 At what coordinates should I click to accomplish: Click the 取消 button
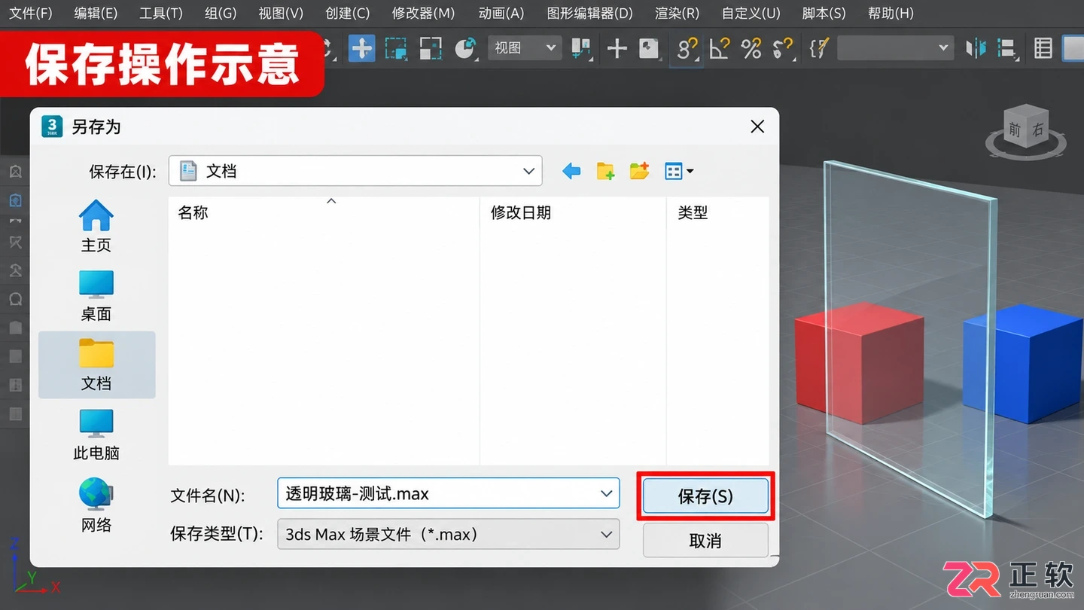705,541
